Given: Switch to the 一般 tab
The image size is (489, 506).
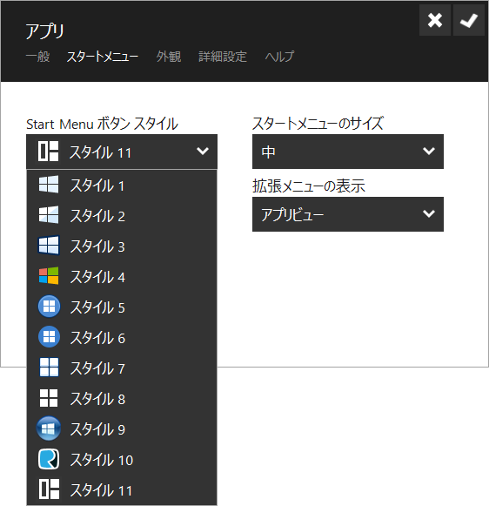Looking at the screenshot, I should pos(37,57).
